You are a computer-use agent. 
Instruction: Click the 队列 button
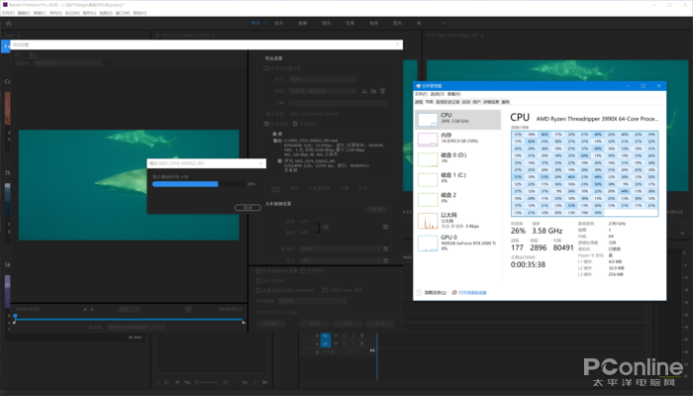click(x=314, y=324)
